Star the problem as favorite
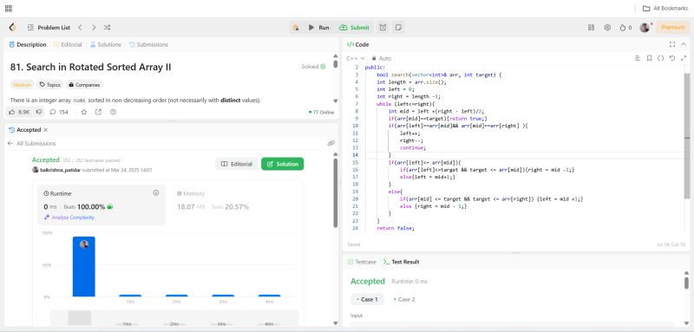This screenshot has width=694, height=332. (x=83, y=113)
